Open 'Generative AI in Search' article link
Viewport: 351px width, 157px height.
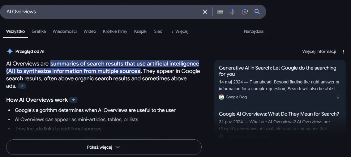pyautogui.click(x=278, y=71)
